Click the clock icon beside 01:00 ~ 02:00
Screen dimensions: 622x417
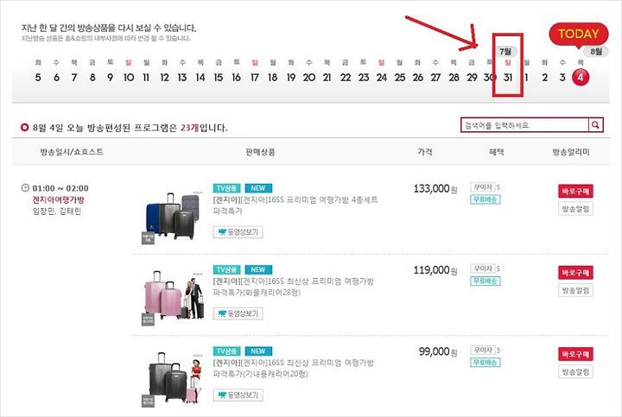[x=25, y=188]
